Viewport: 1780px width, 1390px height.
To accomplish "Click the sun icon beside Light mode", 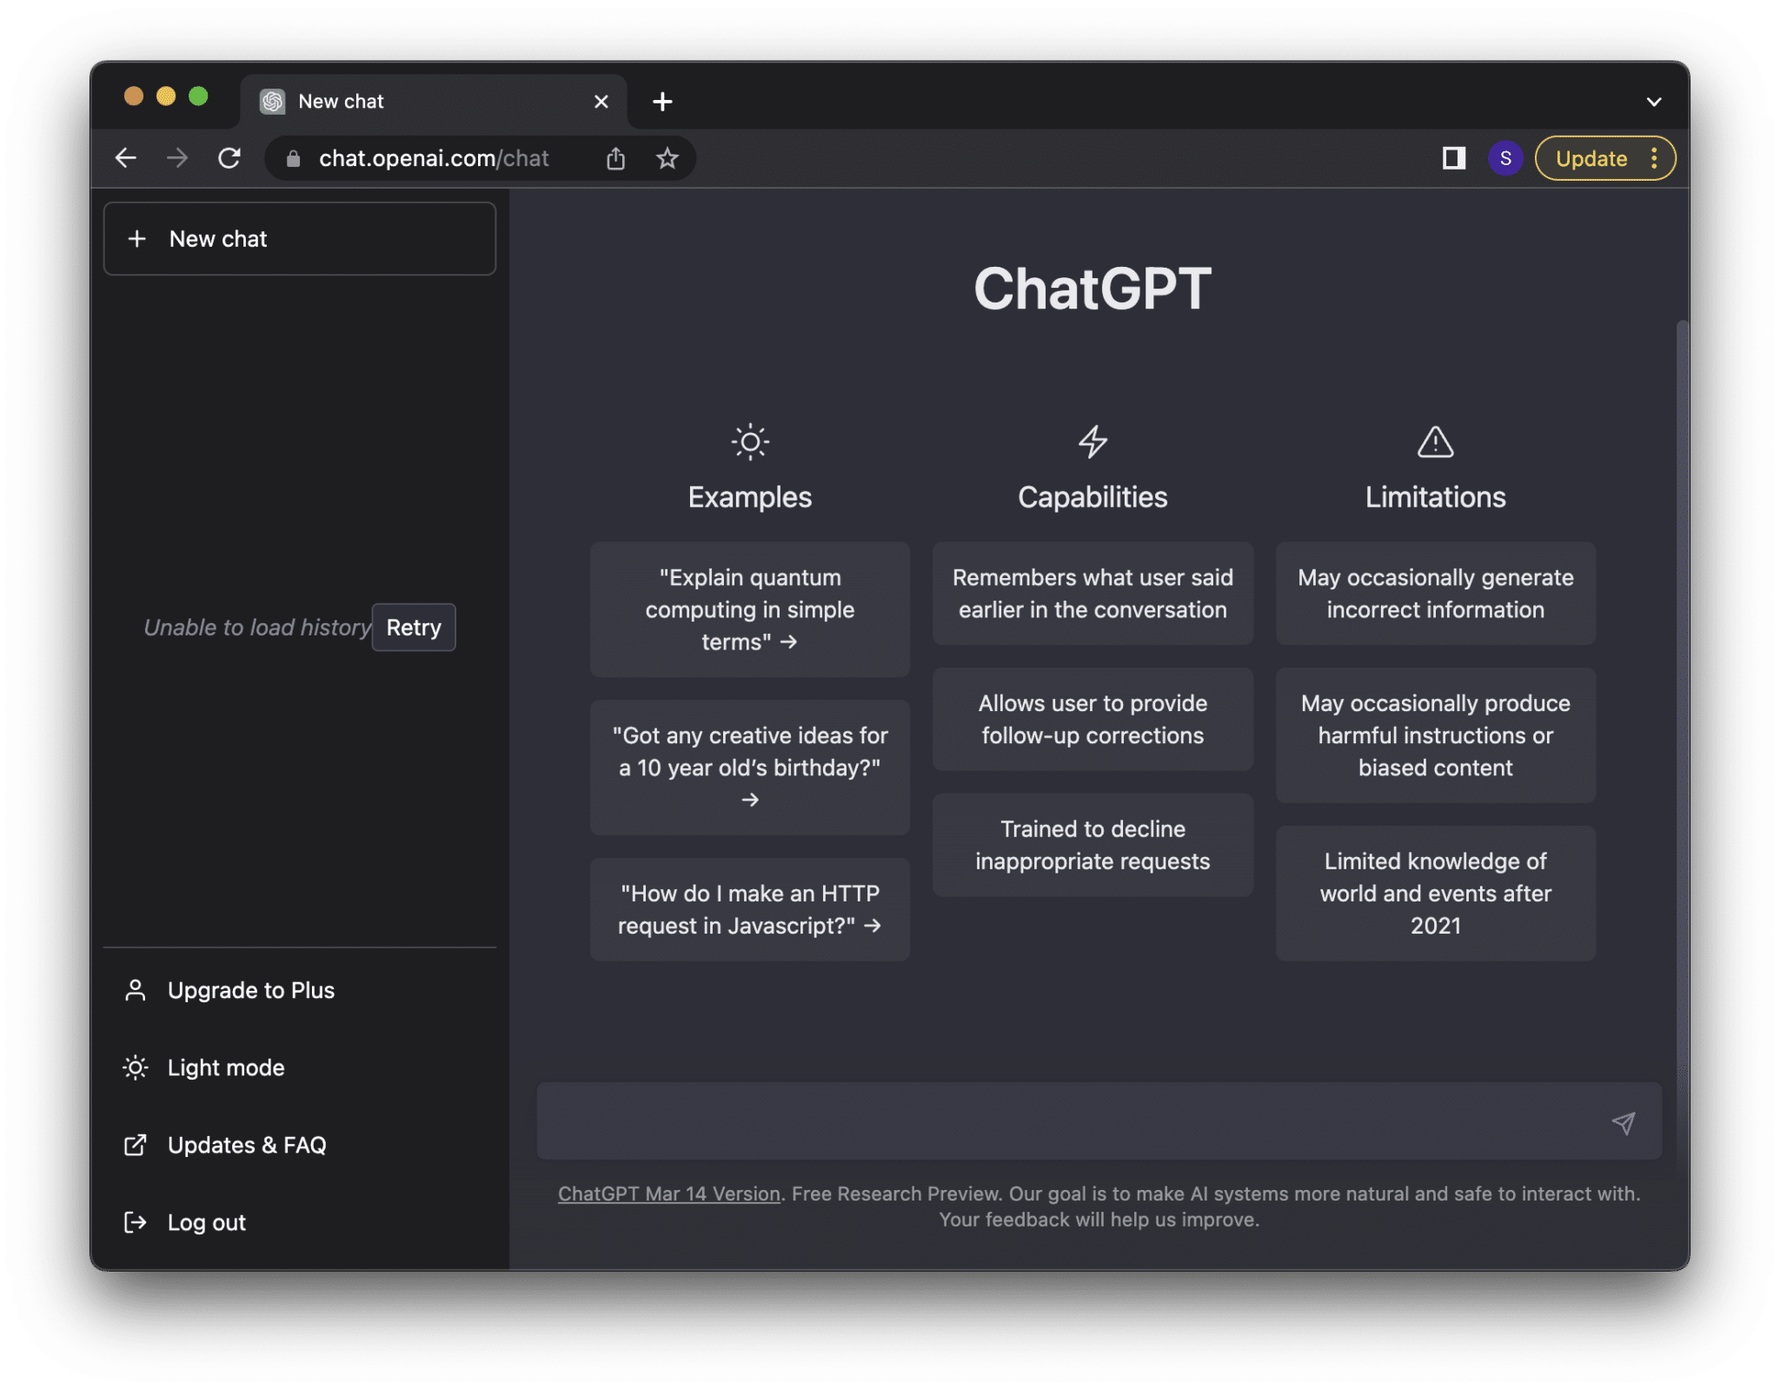I will 136,1067.
